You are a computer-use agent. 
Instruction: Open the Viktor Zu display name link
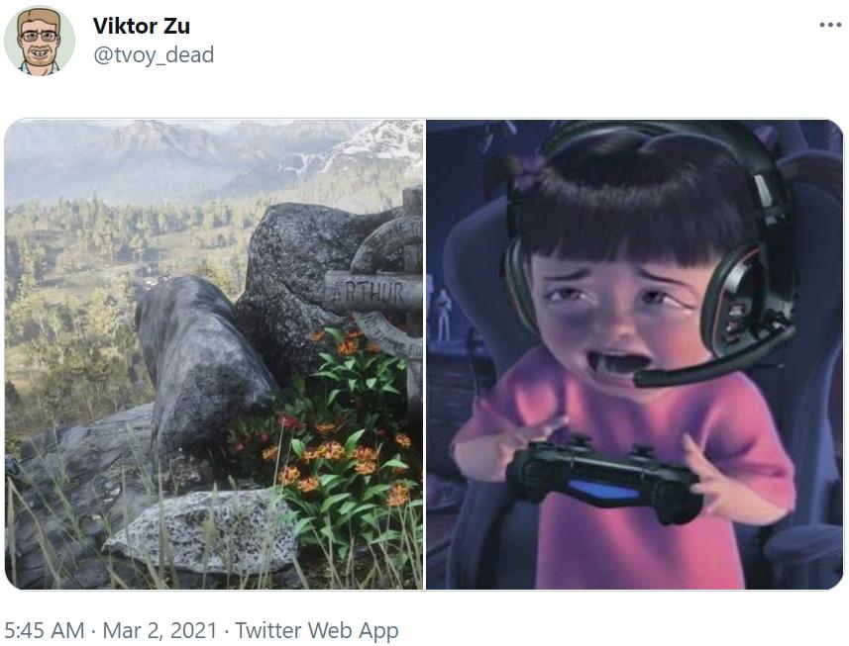(141, 26)
